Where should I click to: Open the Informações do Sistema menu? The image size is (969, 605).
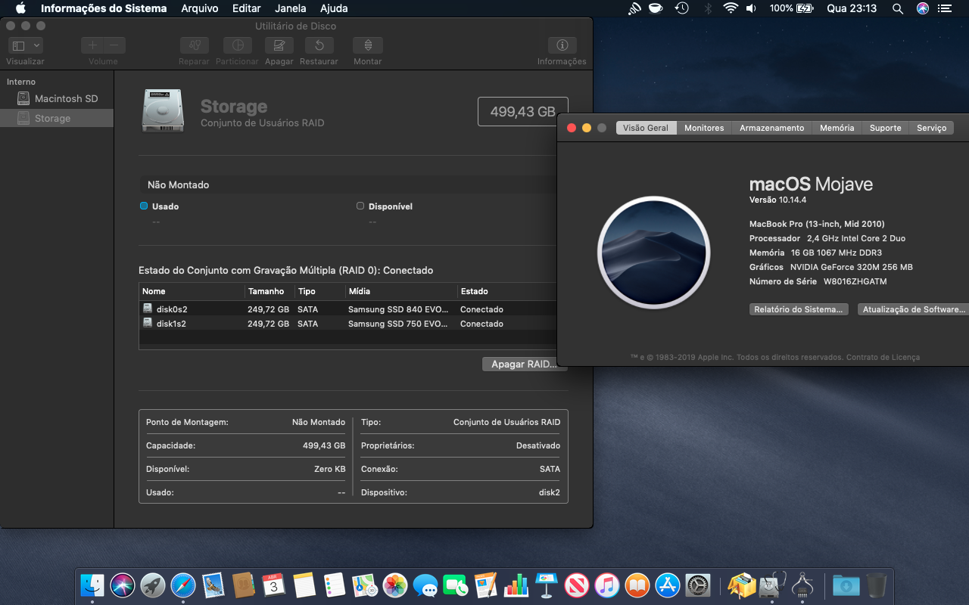click(104, 8)
